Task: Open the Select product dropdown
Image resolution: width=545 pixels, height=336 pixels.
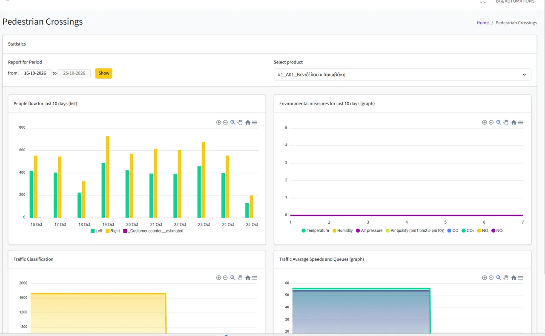Action: (402, 75)
